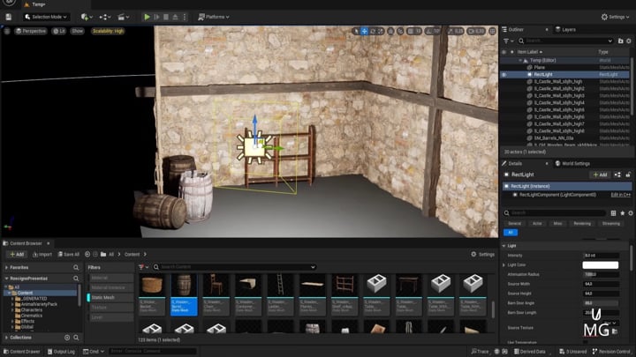Toggle the Static Mesh filter
Image resolution: width=636 pixels, height=357 pixels.
(110, 298)
